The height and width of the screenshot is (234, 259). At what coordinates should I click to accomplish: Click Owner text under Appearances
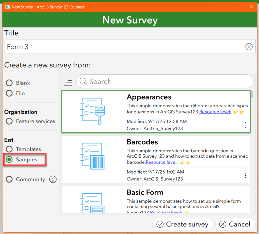(155, 129)
